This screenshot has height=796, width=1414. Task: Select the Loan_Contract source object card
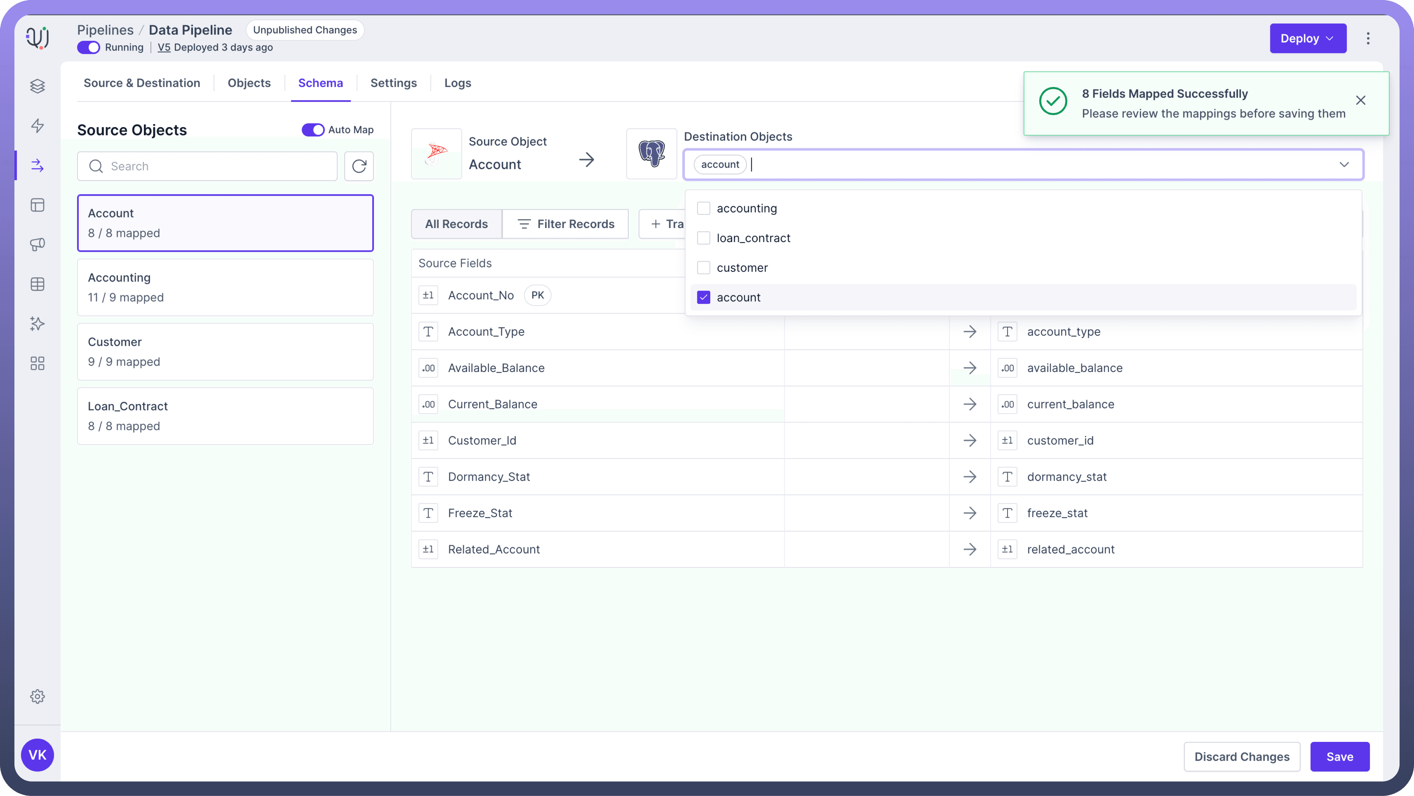[225, 416]
